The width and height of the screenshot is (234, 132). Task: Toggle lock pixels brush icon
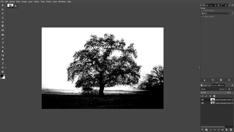click(x=206, y=96)
